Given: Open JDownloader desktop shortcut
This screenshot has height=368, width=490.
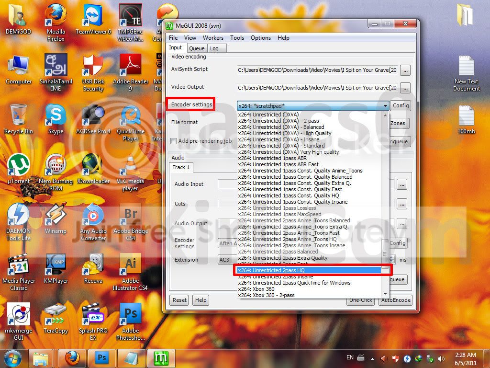Looking at the screenshot, I should coord(93,168).
